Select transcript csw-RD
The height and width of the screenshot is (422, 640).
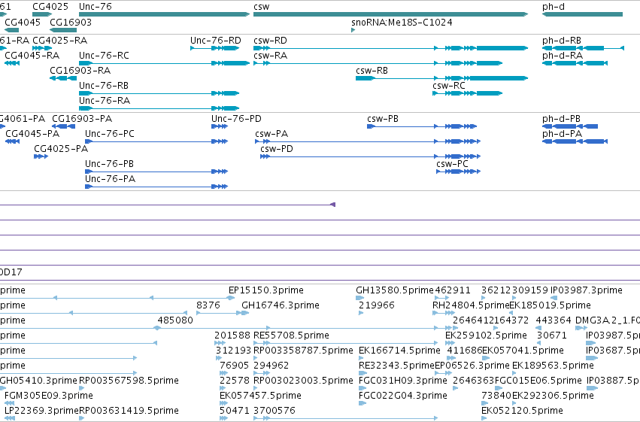390,48
